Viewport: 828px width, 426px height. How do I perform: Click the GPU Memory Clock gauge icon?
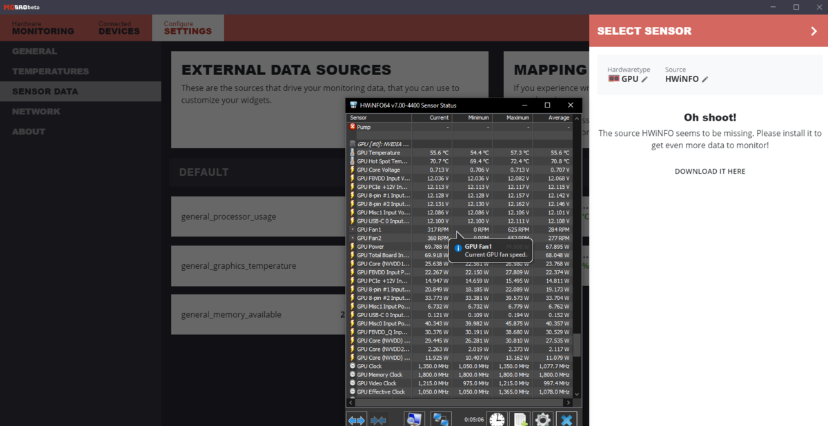pyautogui.click(x=353, y=374)
